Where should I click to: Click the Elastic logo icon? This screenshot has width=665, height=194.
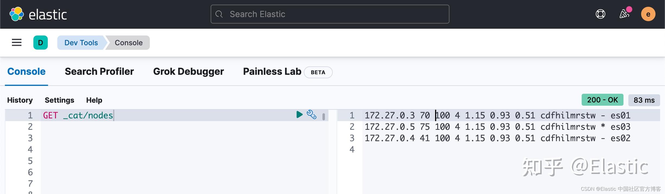[17, 14]
